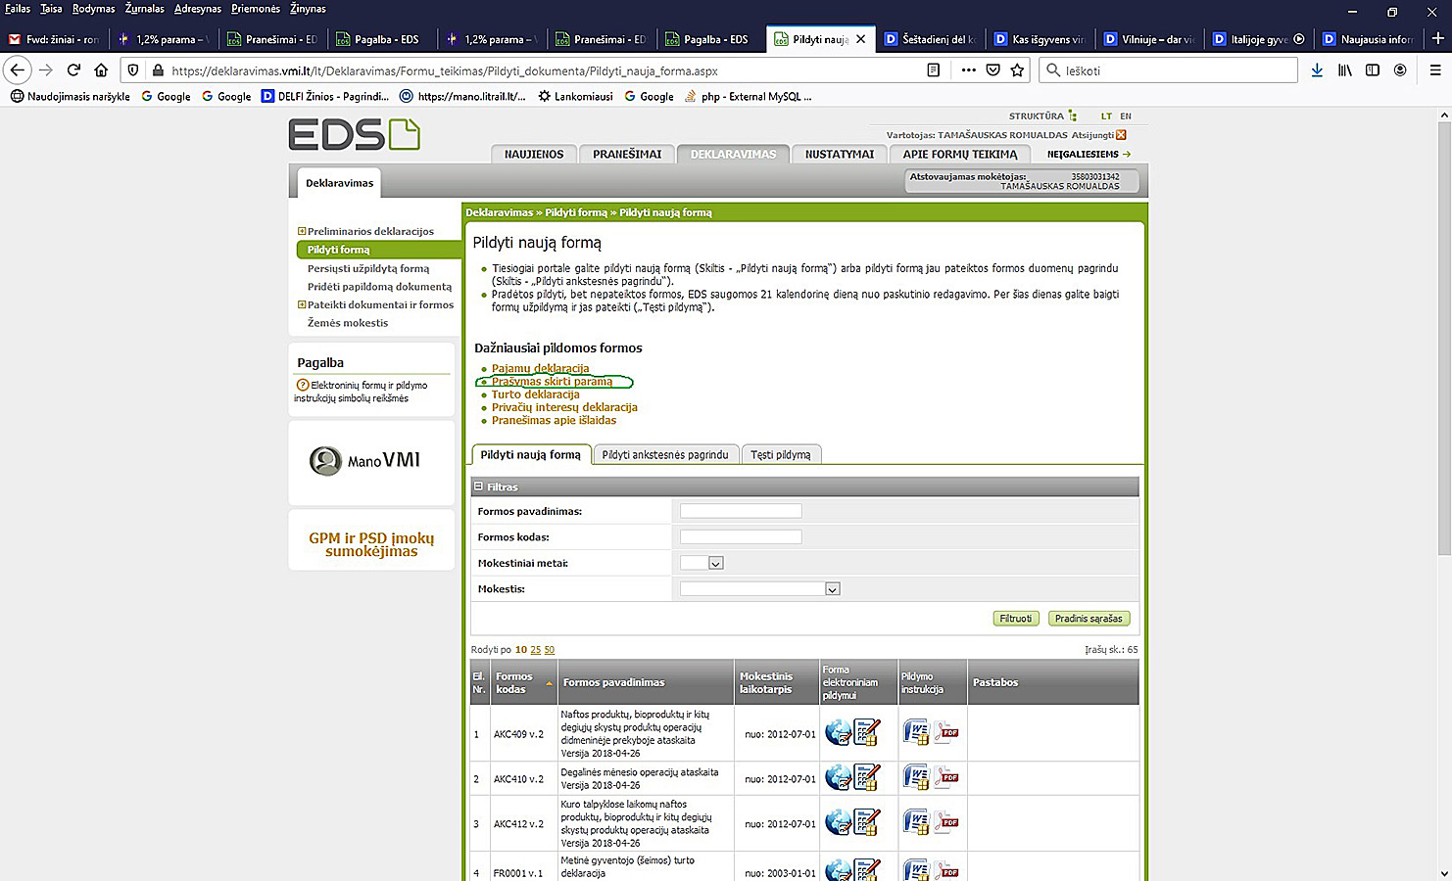Expand Preliminarios deklaracijos tree item
Viewport: 1452px width, 881px height.
click(302, 231)
